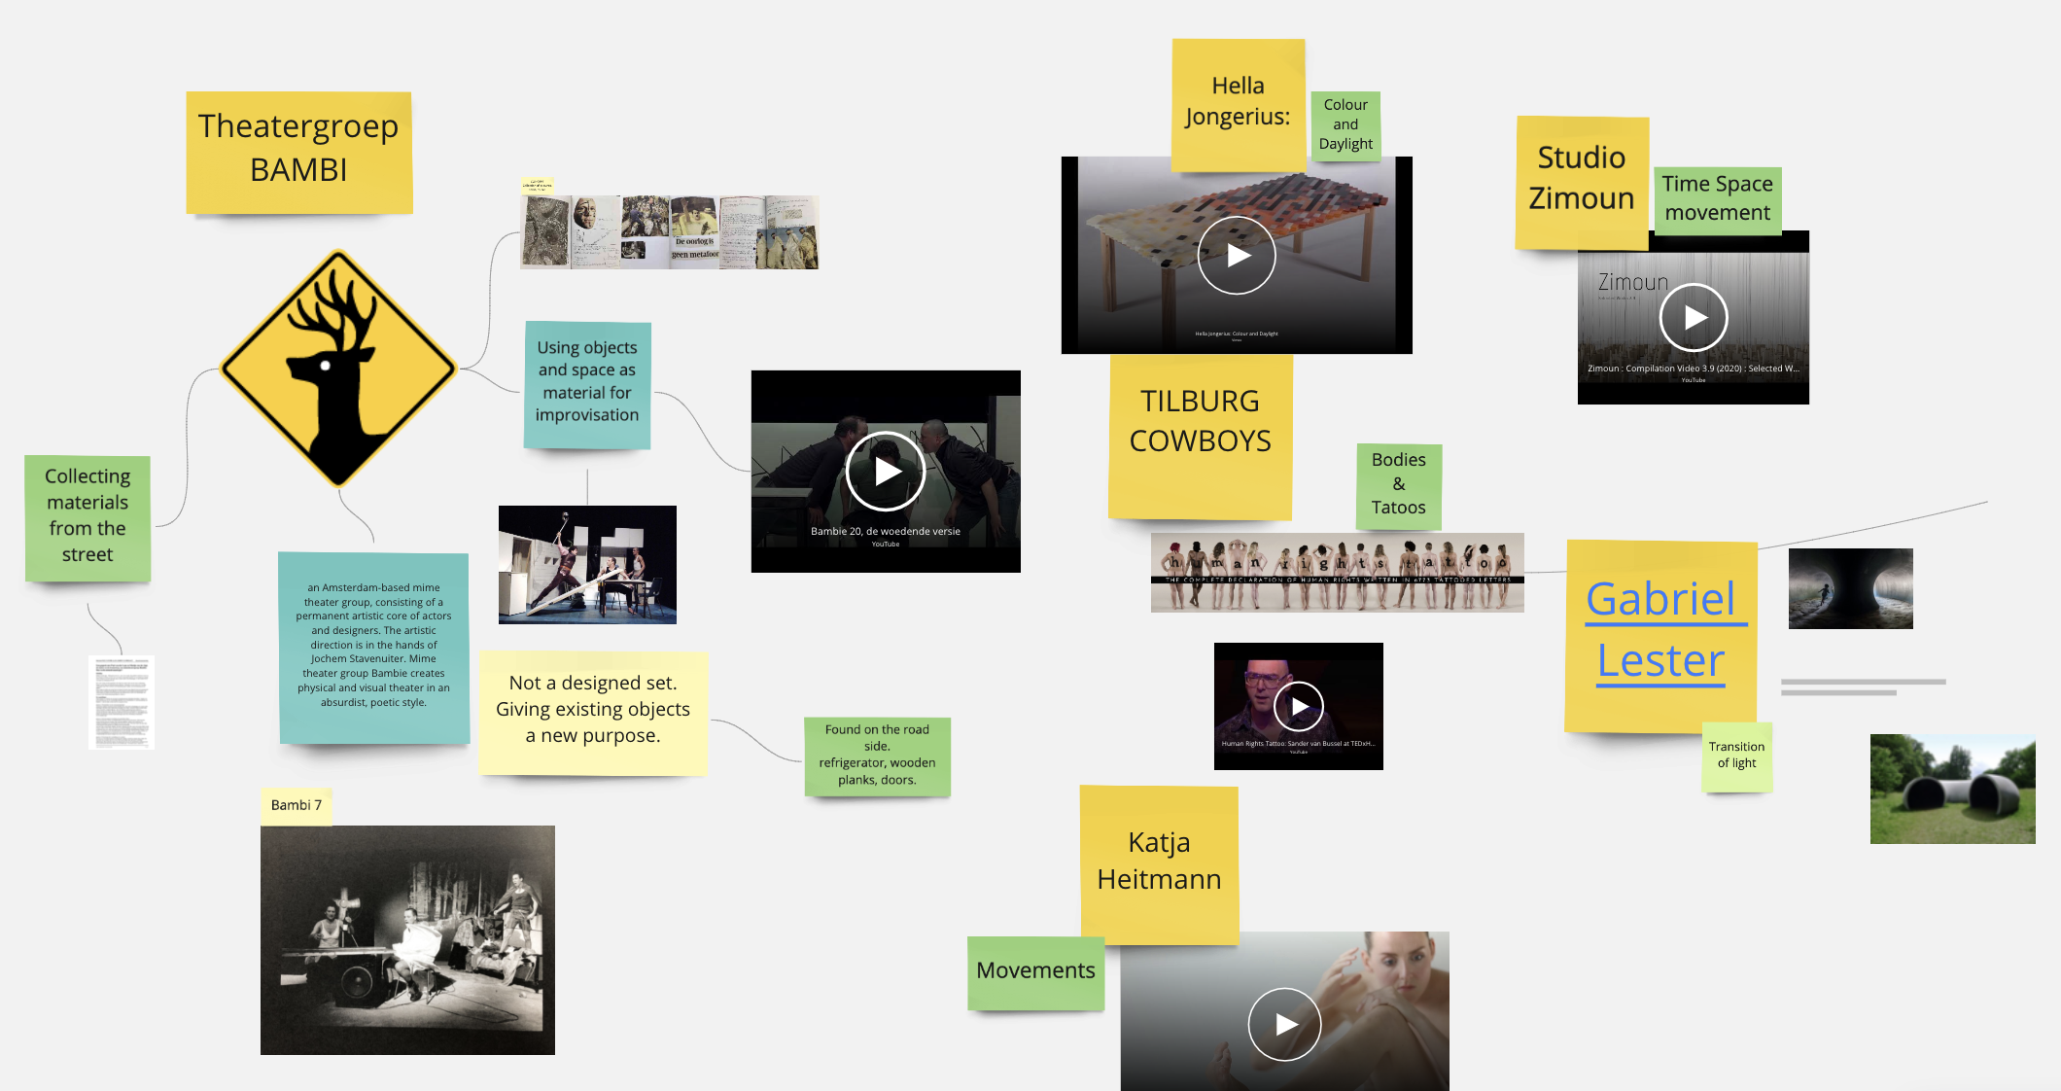The image size is (2061, 1091).
Task: Play the Human Rights Tattoo TEDx video
Action: click(1299, 706)
